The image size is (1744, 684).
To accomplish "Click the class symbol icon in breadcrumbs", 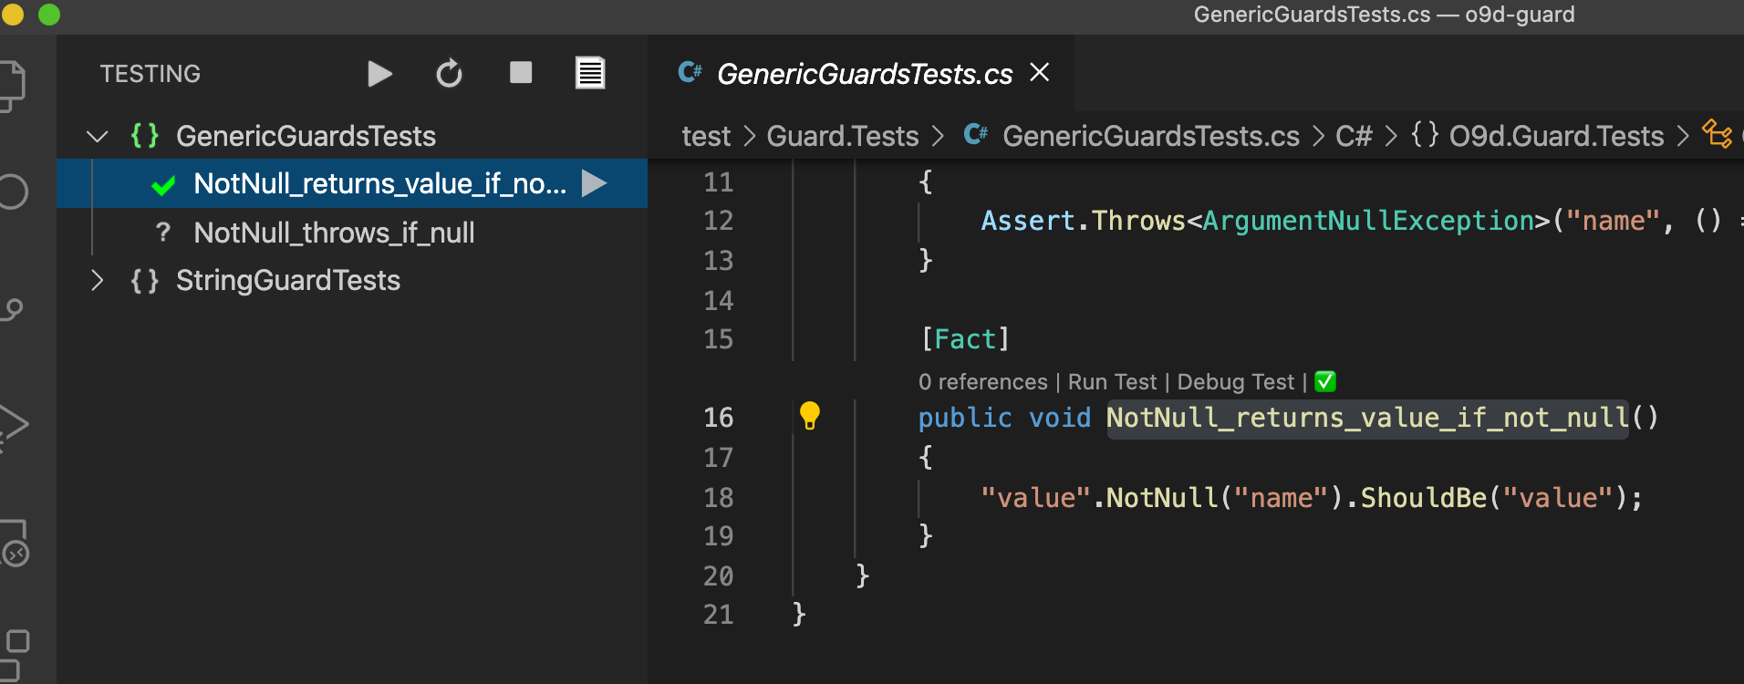I will (x=1717, y=135).
